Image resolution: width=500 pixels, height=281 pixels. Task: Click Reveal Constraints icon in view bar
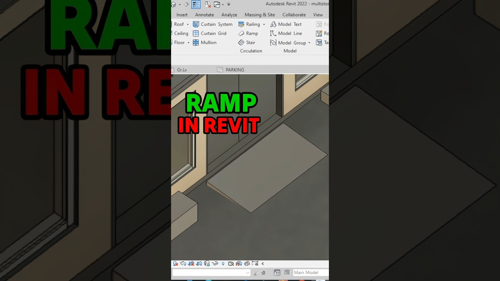click(x=255, y=263)
